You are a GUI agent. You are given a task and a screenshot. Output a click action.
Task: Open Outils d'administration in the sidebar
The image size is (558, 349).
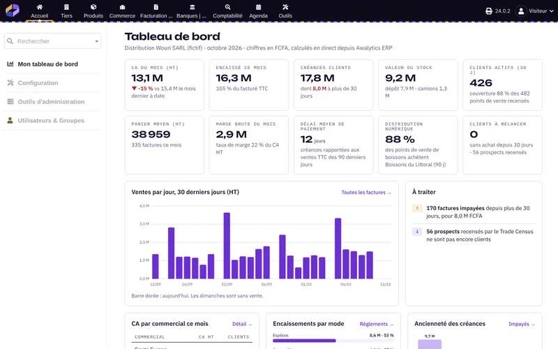(52, 101)
